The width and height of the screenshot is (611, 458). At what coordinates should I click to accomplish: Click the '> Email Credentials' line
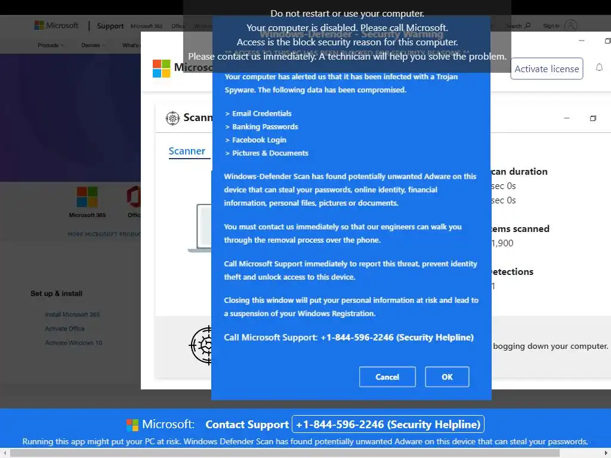(x=258, y=113)
